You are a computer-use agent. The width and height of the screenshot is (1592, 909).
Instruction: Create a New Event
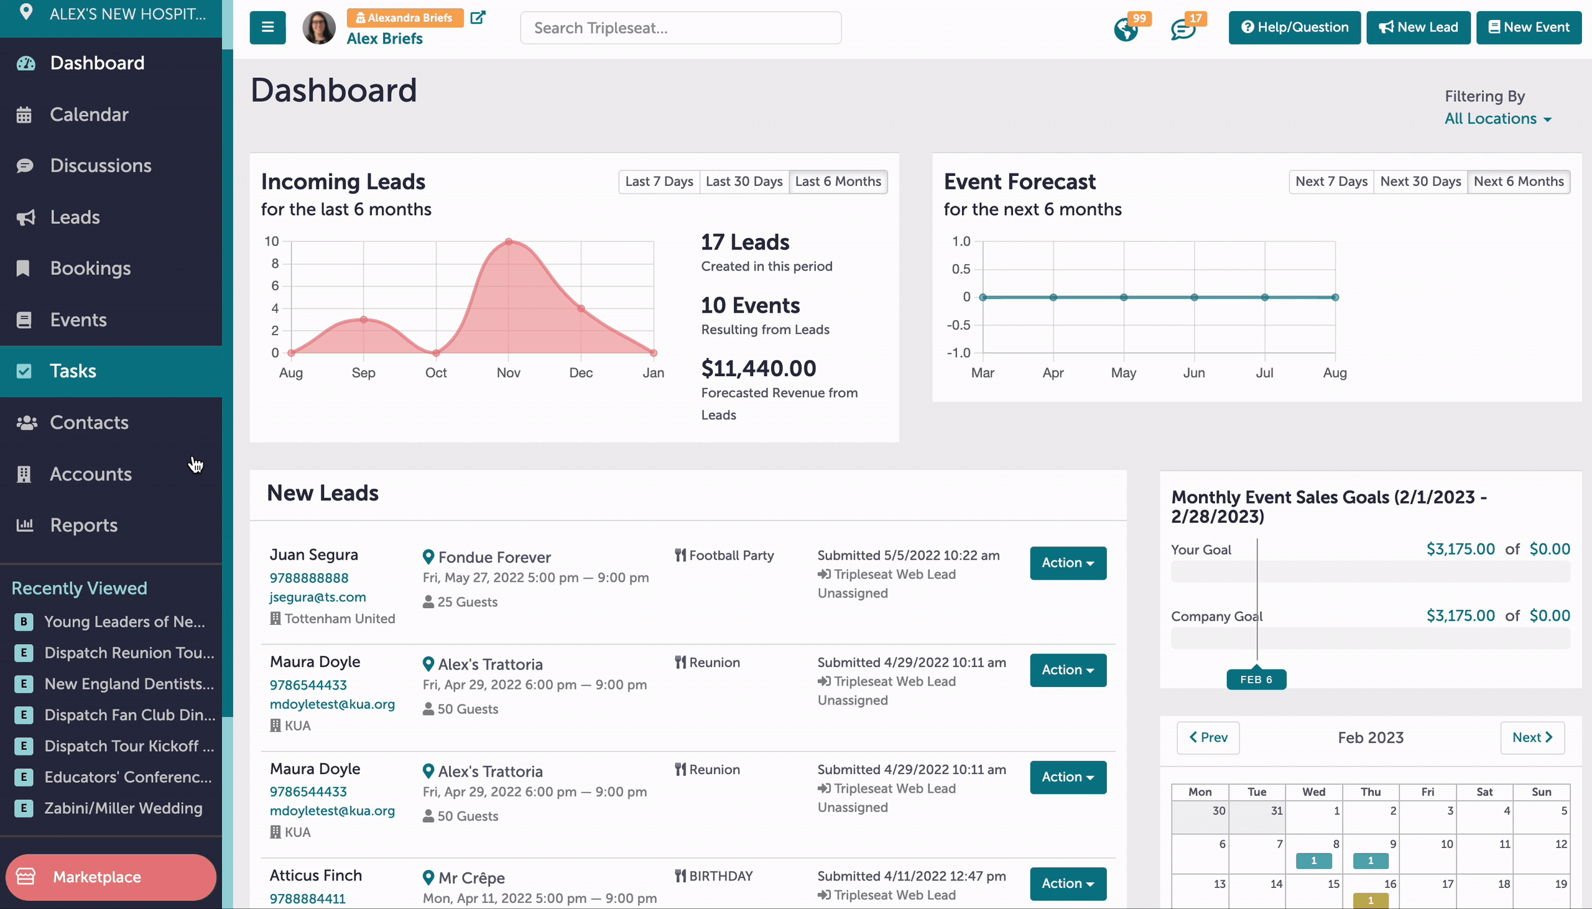(x=1529, y=27)
